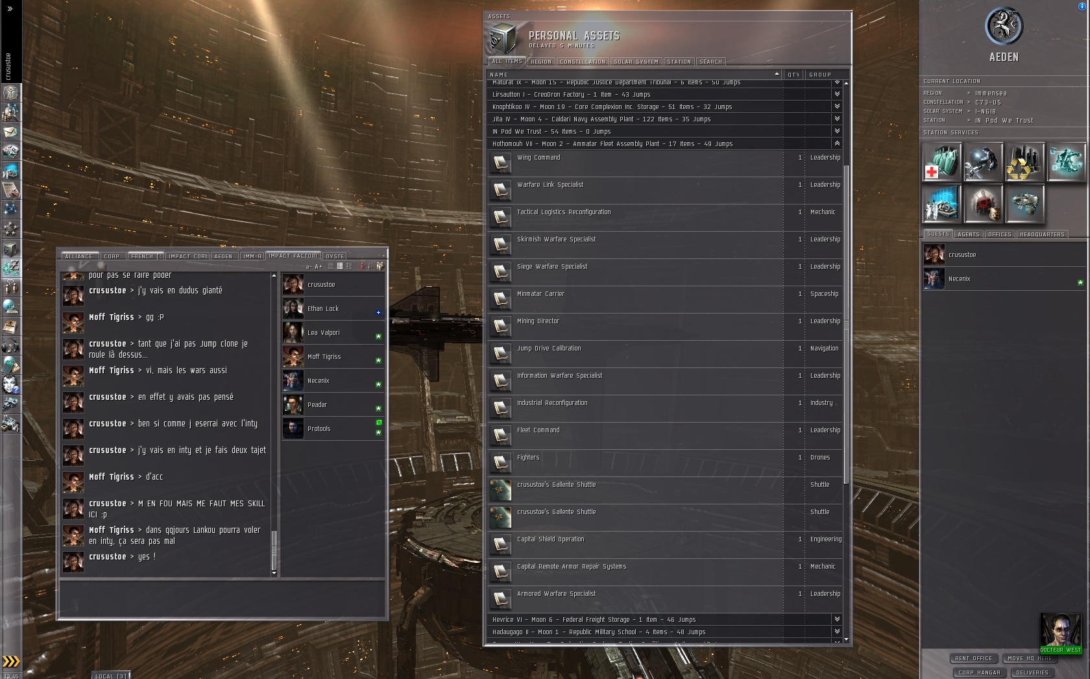
Task: Select the Alliance chat channel tab
Action: pos(79,256)
